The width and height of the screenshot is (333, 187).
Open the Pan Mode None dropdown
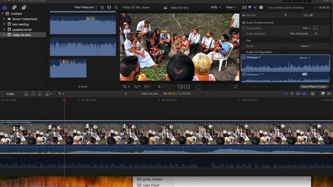coord(306,46)
